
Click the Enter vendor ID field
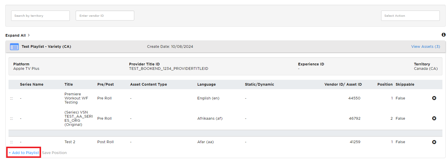pyautogui.click(x=105, y=16)
